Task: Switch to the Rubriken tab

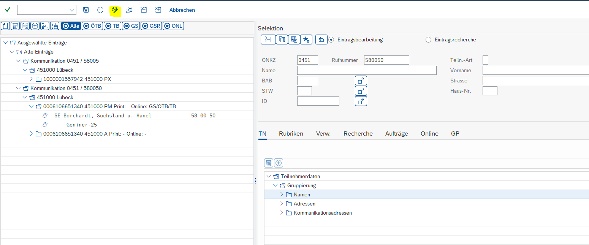Action: click(291, 133)
